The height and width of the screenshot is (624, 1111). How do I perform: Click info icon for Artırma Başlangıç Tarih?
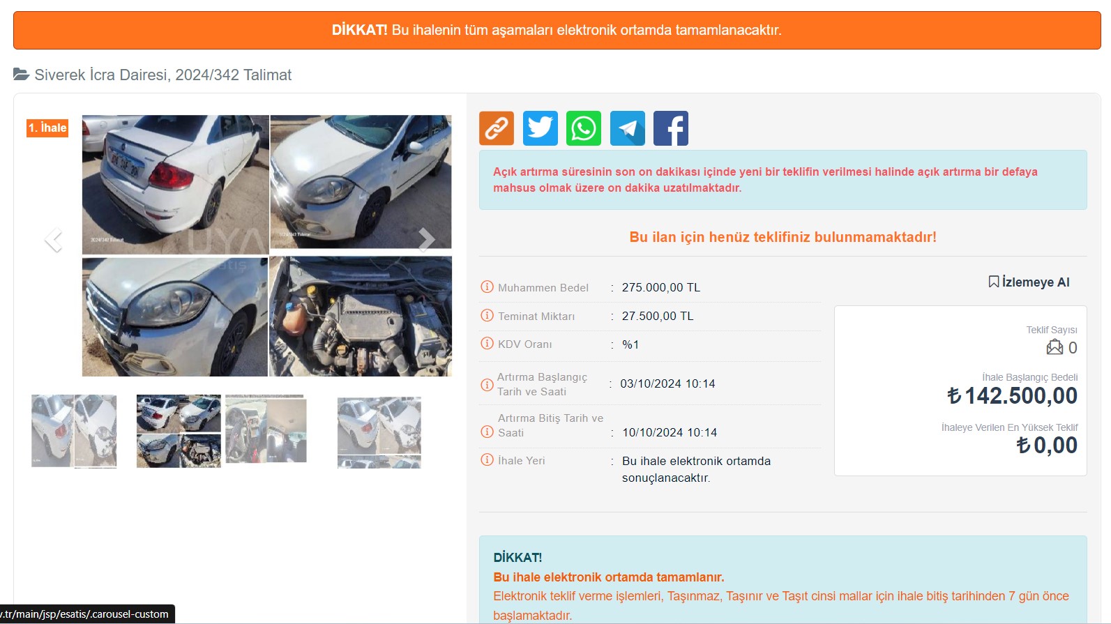487,385
